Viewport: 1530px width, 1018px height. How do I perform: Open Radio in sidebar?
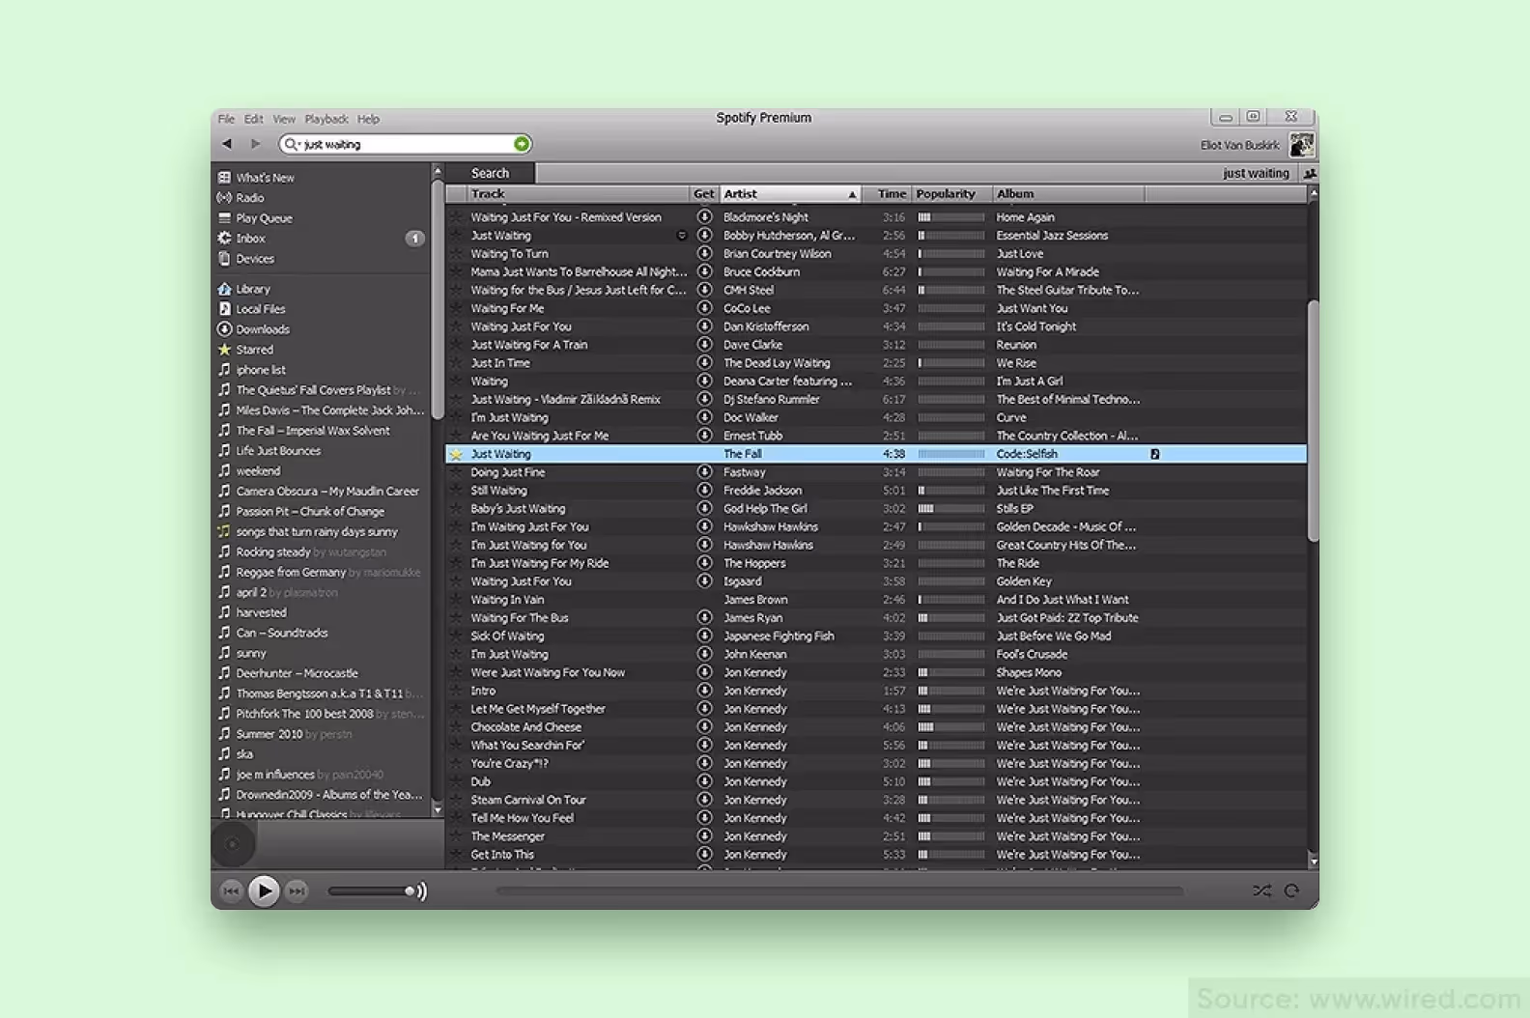tap(249, 198)
